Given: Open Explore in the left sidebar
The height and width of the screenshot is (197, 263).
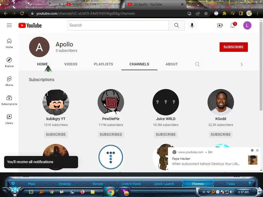Looking at the screenshot, I should pos(9,62).
